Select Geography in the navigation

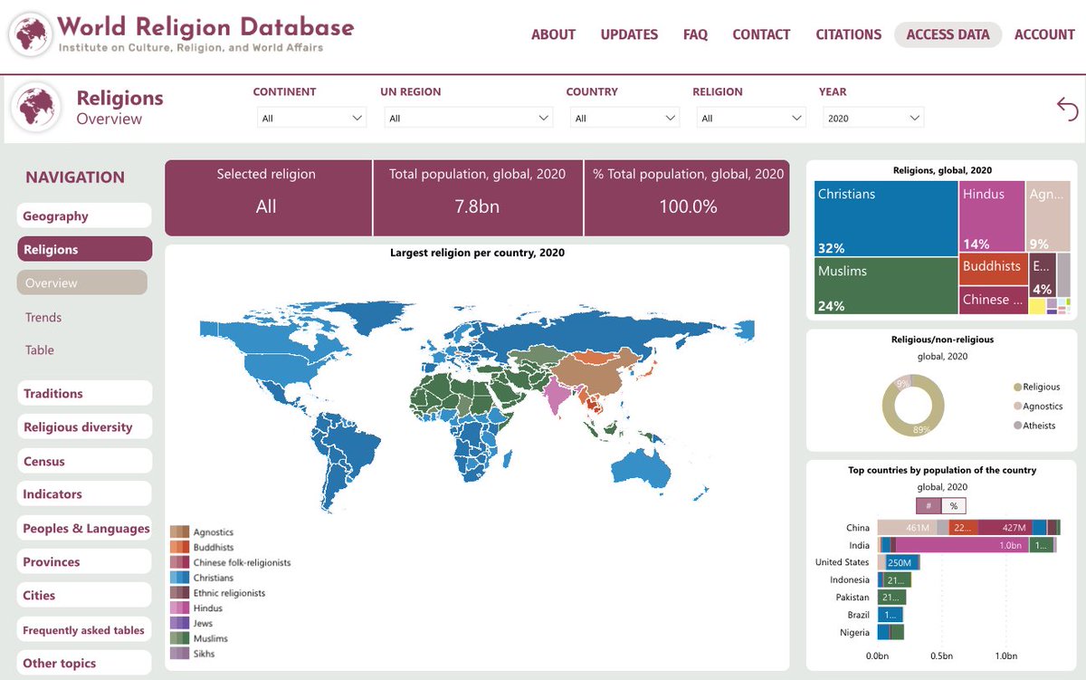click(x=84, y=215)
